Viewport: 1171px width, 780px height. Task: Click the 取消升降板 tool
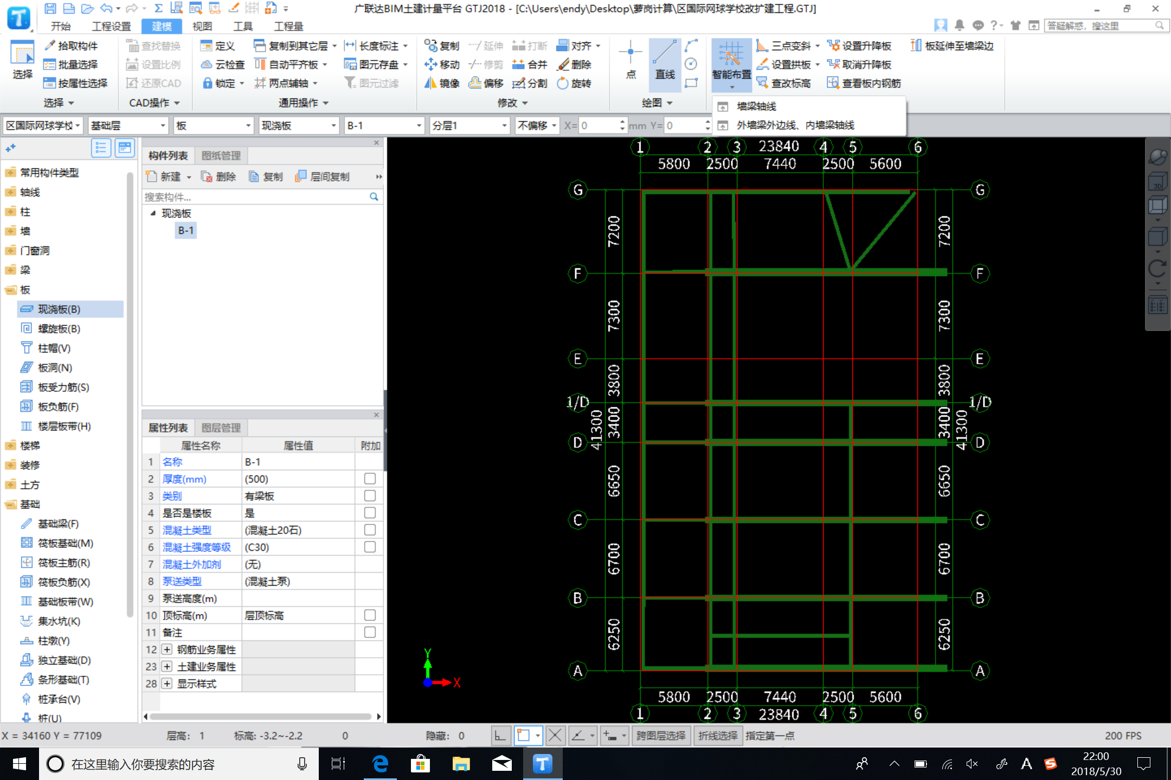[859, 64]
